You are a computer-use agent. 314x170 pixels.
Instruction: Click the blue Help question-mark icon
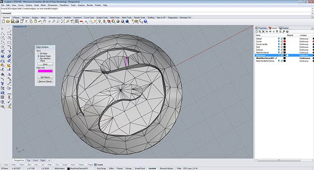(x=145, y=22)
